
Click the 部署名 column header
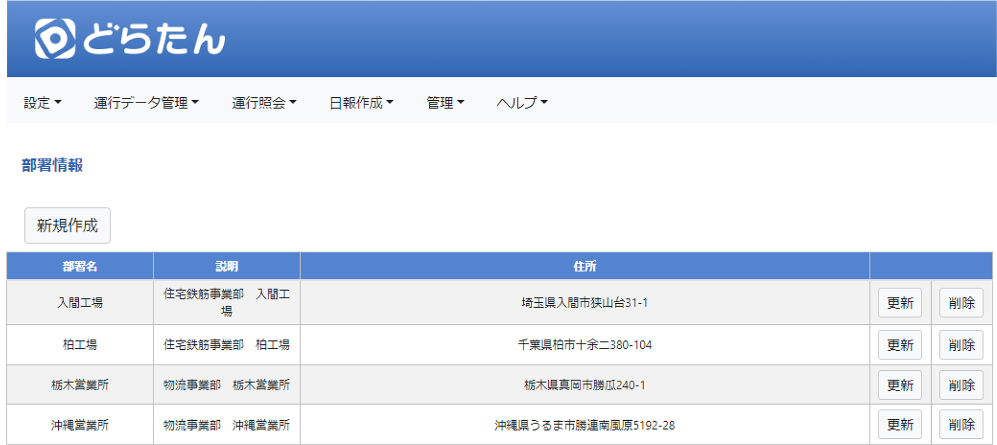click(80, 266)
